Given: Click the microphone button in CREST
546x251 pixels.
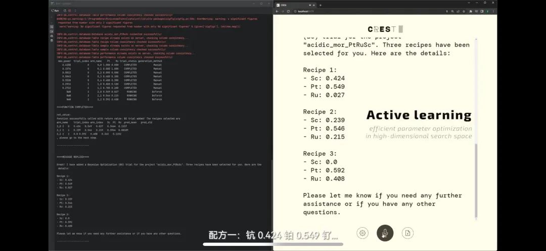Looking at the screenshot, I should pyautogui.click(x=385, y=233).
